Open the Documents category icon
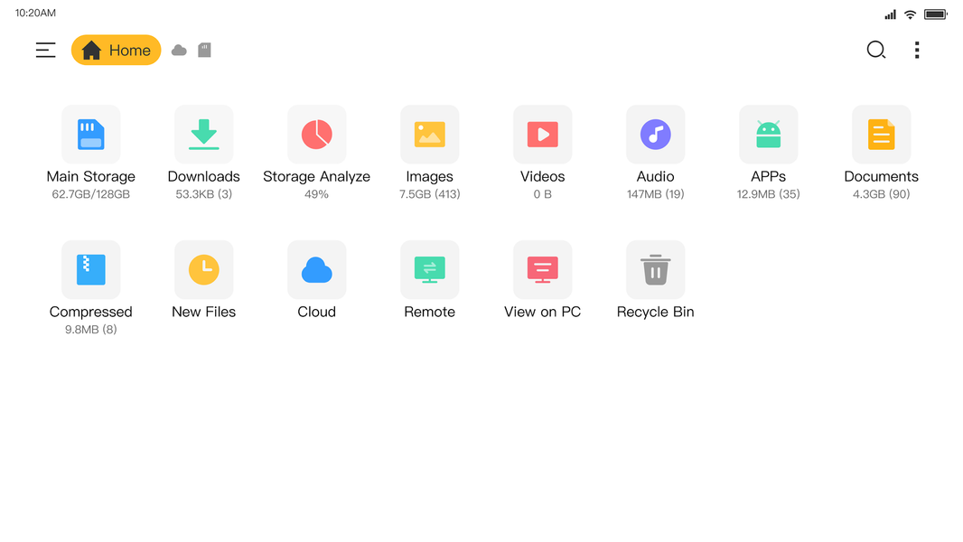The height and width of the screenshot is (542, 963). point(881,134)
